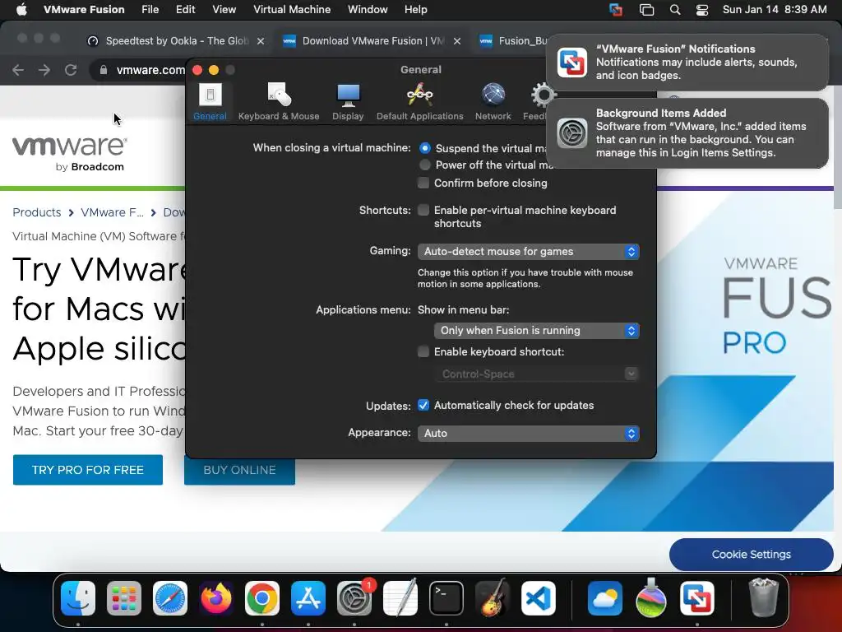Open Cookie Settings on the webpage
842x632 pixels.
(751, 554)
